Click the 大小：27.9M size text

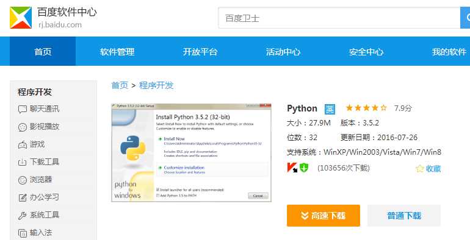pos(309,123)
